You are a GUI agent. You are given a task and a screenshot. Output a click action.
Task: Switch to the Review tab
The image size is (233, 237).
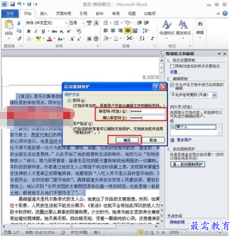click(115, 14)
